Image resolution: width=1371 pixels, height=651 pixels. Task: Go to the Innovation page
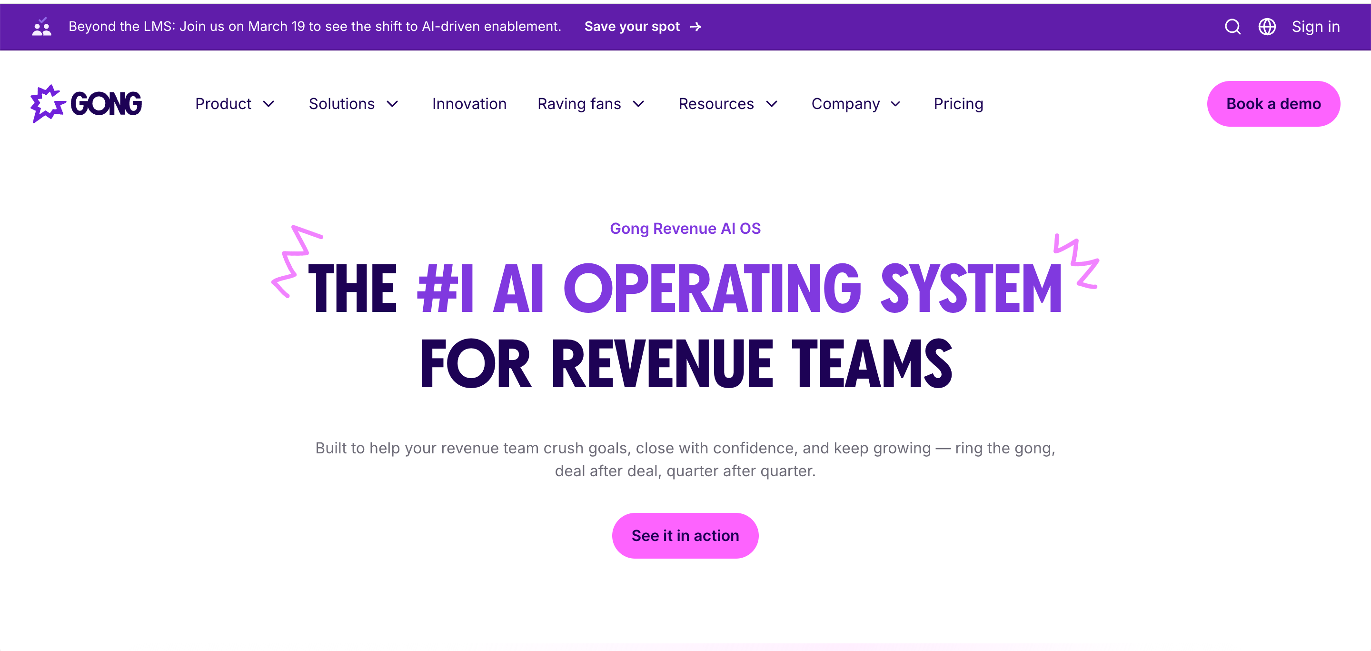(469, 104)
